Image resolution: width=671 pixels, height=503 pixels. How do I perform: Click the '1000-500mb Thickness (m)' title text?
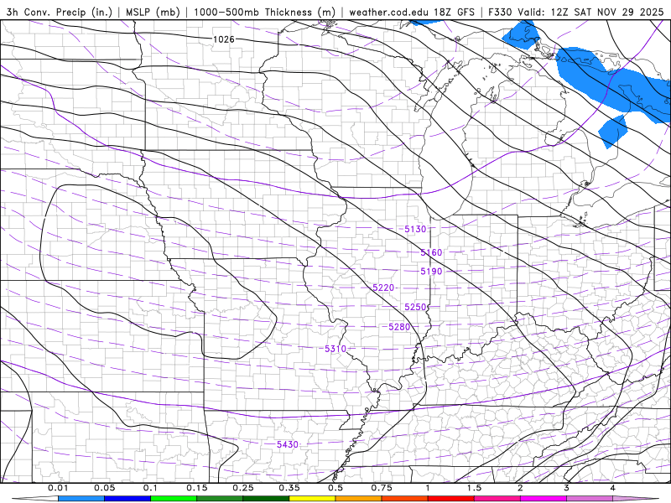coord(264,12)
